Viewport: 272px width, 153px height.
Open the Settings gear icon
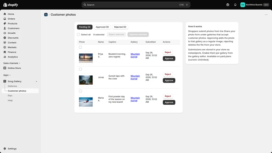coord(5,149)
